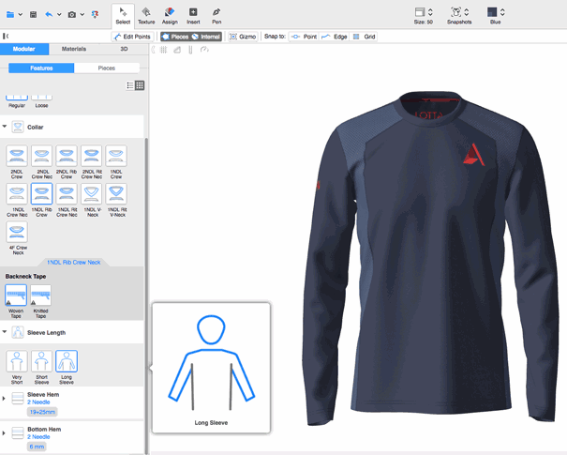Click Bottom Hem 2 Needle link
The width and height of the screenshot is (567, 455).
38,437
